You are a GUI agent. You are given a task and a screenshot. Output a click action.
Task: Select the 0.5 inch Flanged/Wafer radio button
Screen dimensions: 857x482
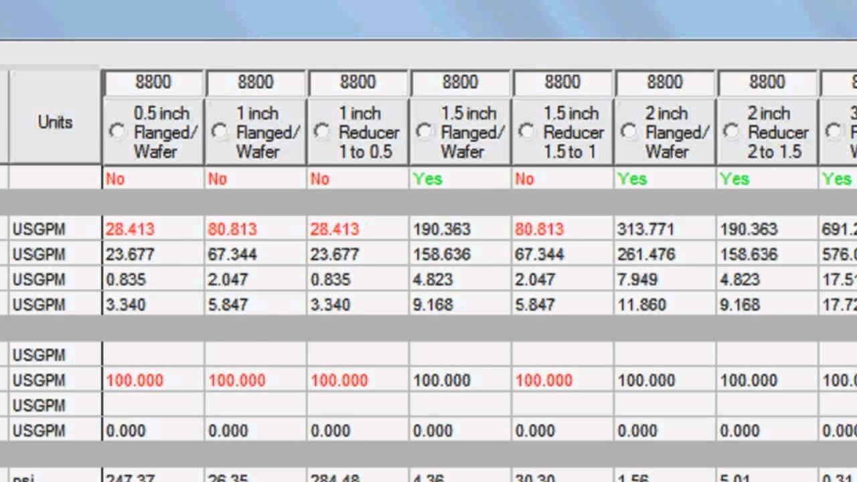[117, 132]
